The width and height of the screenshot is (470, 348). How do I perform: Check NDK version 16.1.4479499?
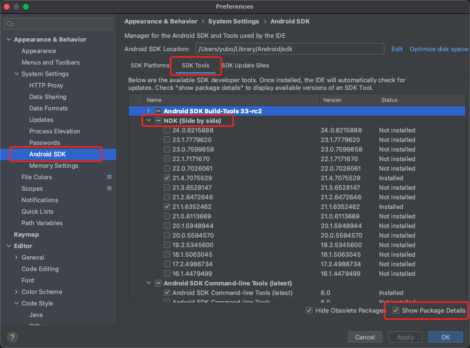coord(167,273)
